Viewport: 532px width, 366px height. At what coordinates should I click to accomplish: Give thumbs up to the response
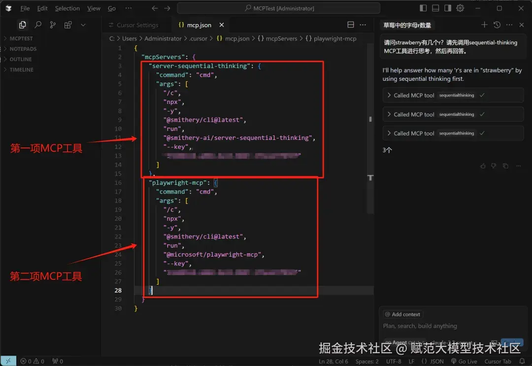483,166
